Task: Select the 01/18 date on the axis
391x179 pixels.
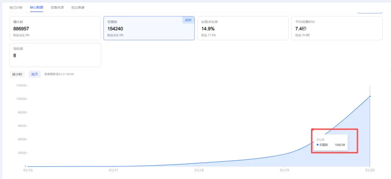Action: (199, 170)
